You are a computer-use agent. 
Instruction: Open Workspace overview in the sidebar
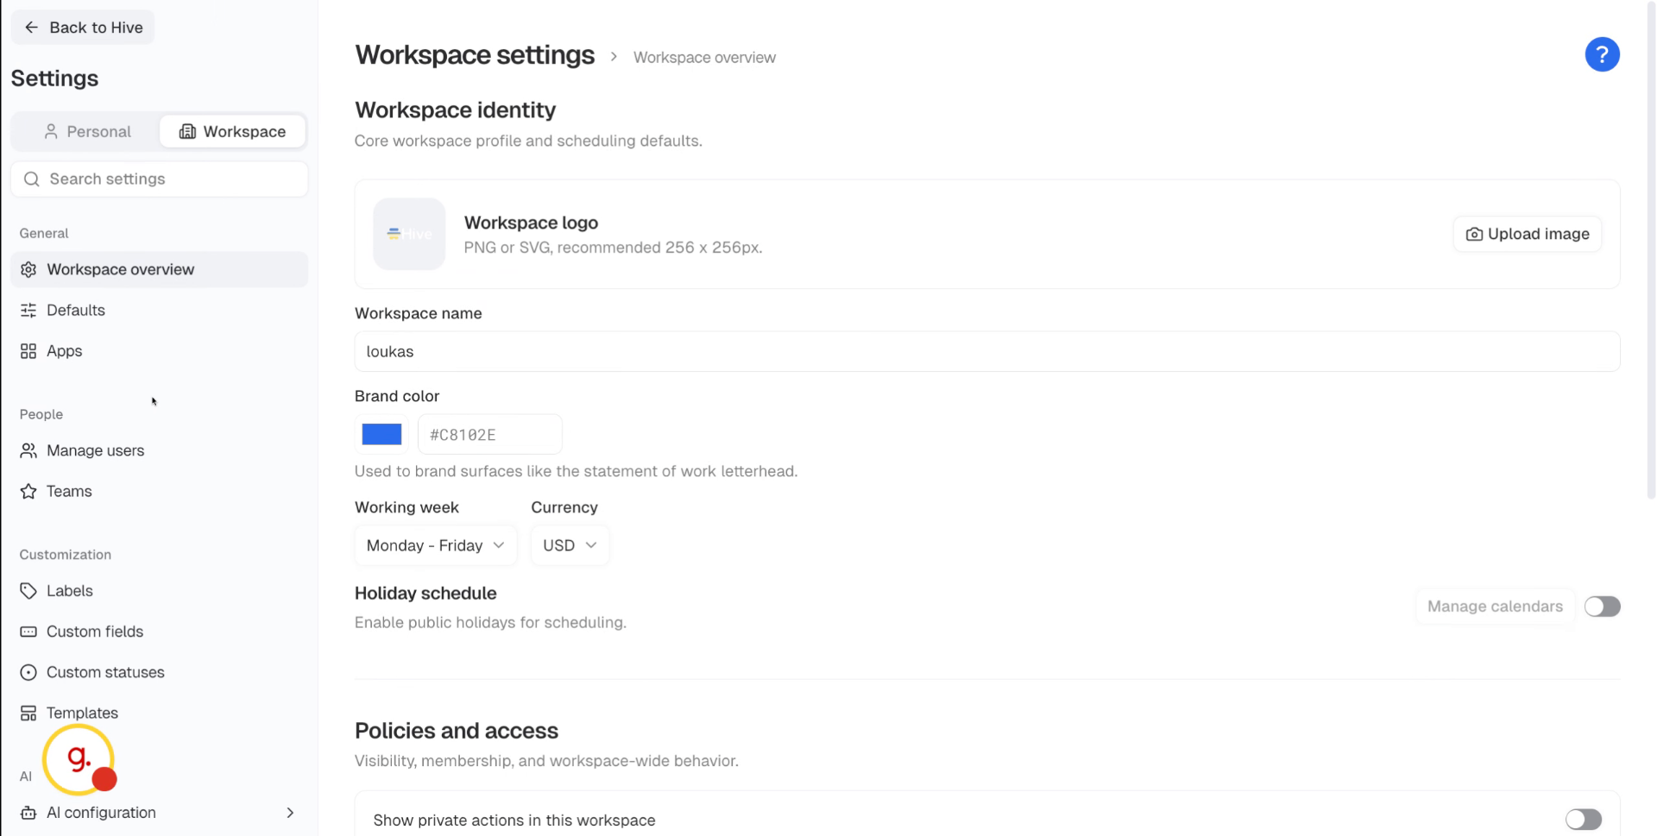point(160,270)
